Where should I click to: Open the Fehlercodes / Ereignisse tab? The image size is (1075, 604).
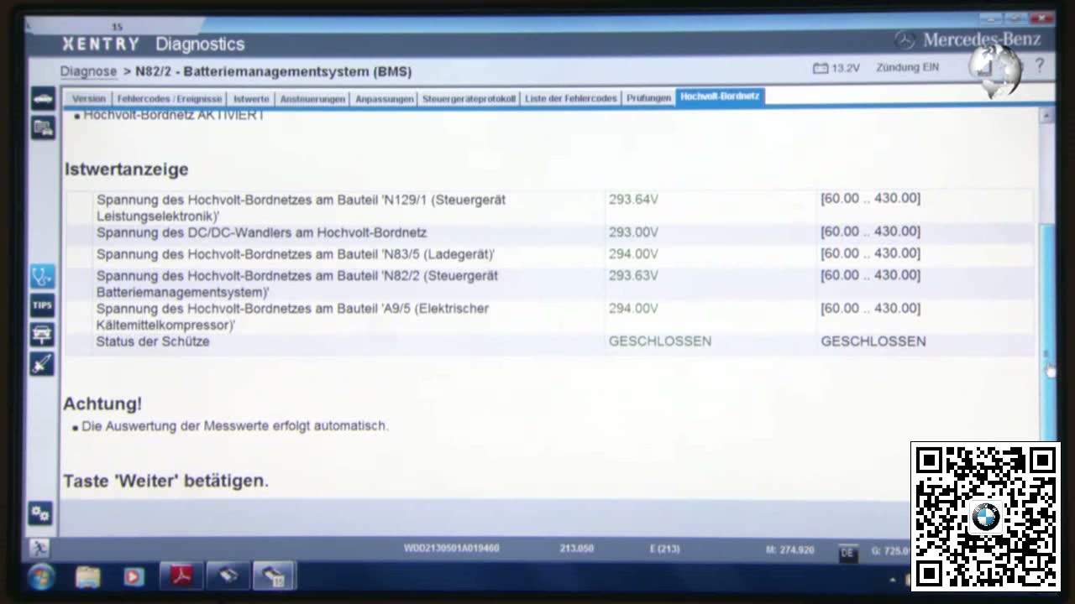coord(170,98)
